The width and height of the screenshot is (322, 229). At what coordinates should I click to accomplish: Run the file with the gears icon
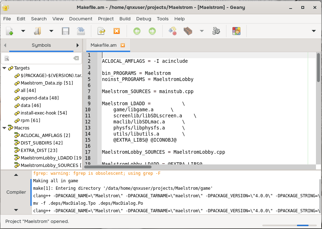click(x=216, y=31)
